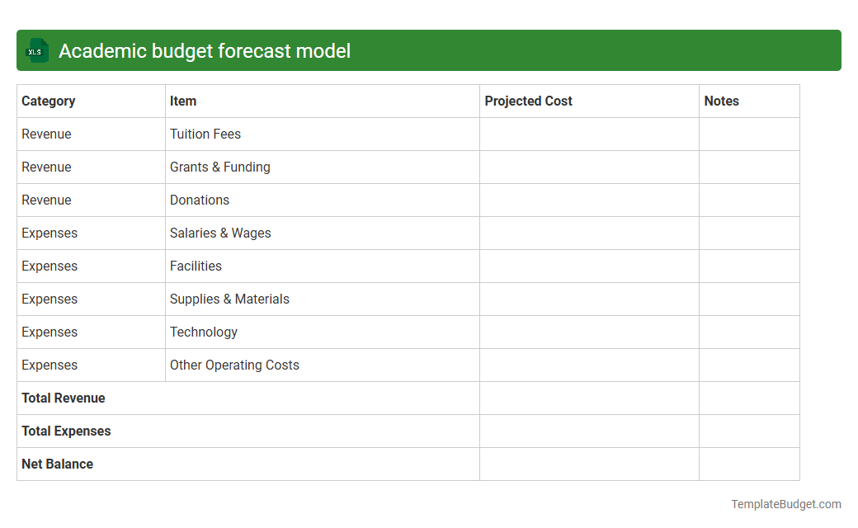Click the Other Operating Costs row
Viewport: 858px width, 528px height.
(233, 365)
